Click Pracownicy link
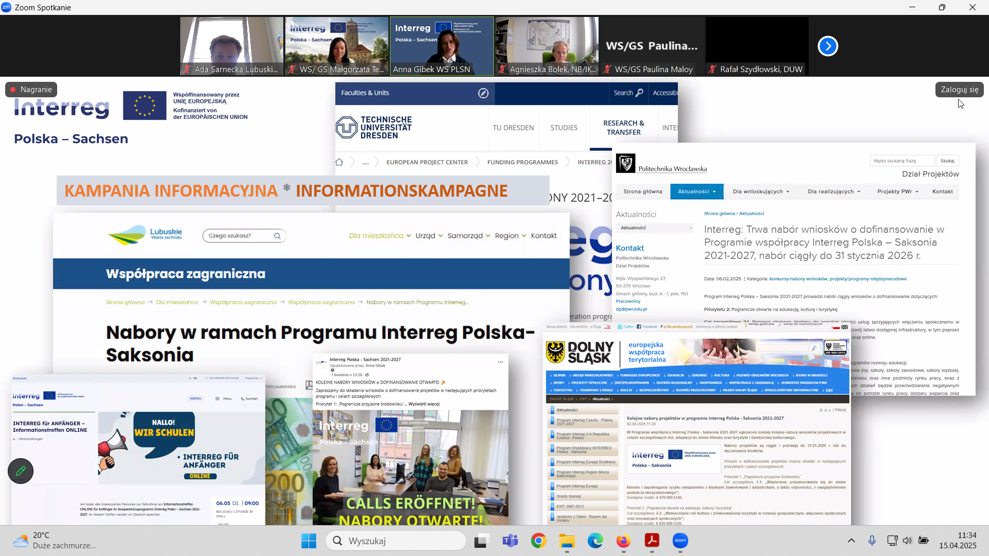This screenshot has height=556, width=989. click(x=628, y=302)
